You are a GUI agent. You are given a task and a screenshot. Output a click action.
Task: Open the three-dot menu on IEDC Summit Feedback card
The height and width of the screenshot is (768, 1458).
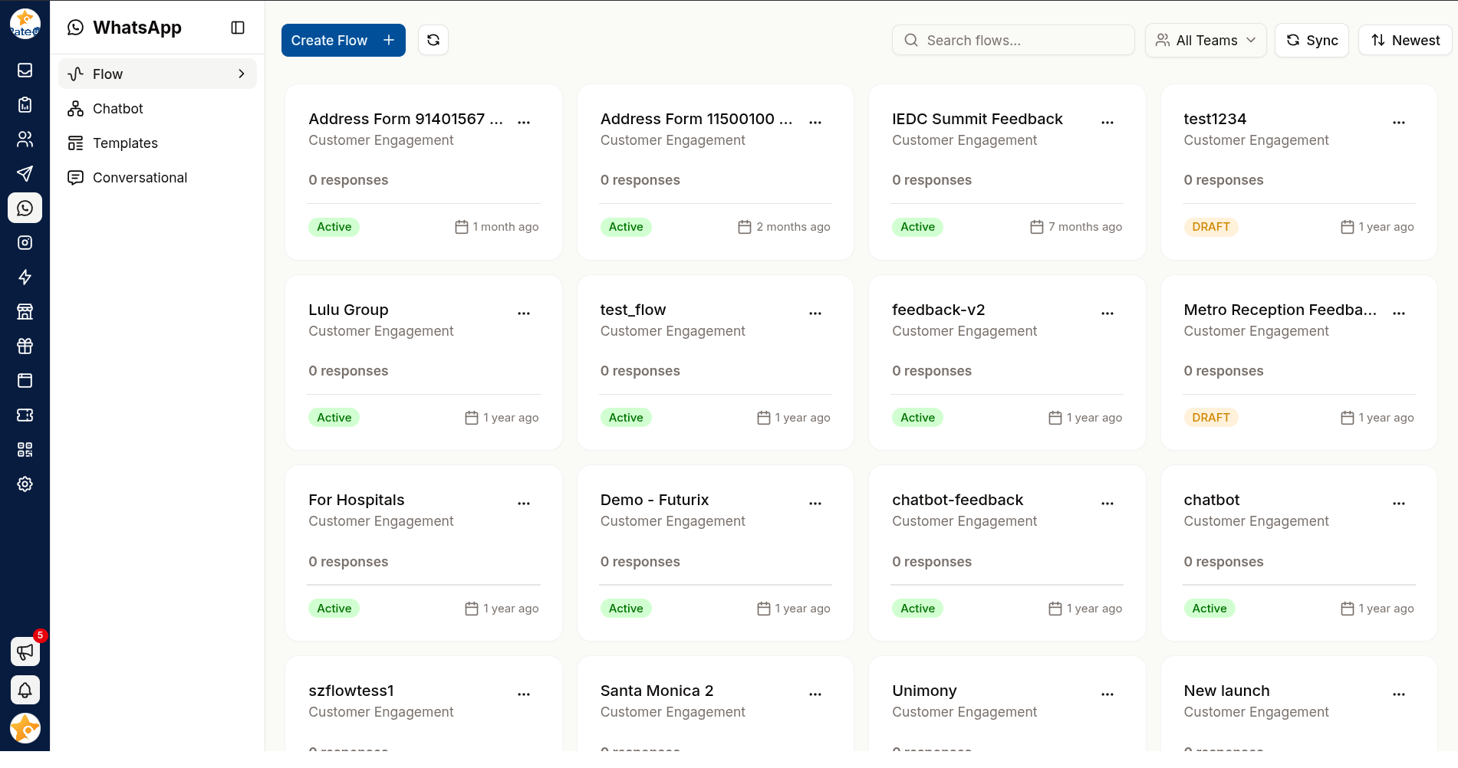[x=1107, y=122]
